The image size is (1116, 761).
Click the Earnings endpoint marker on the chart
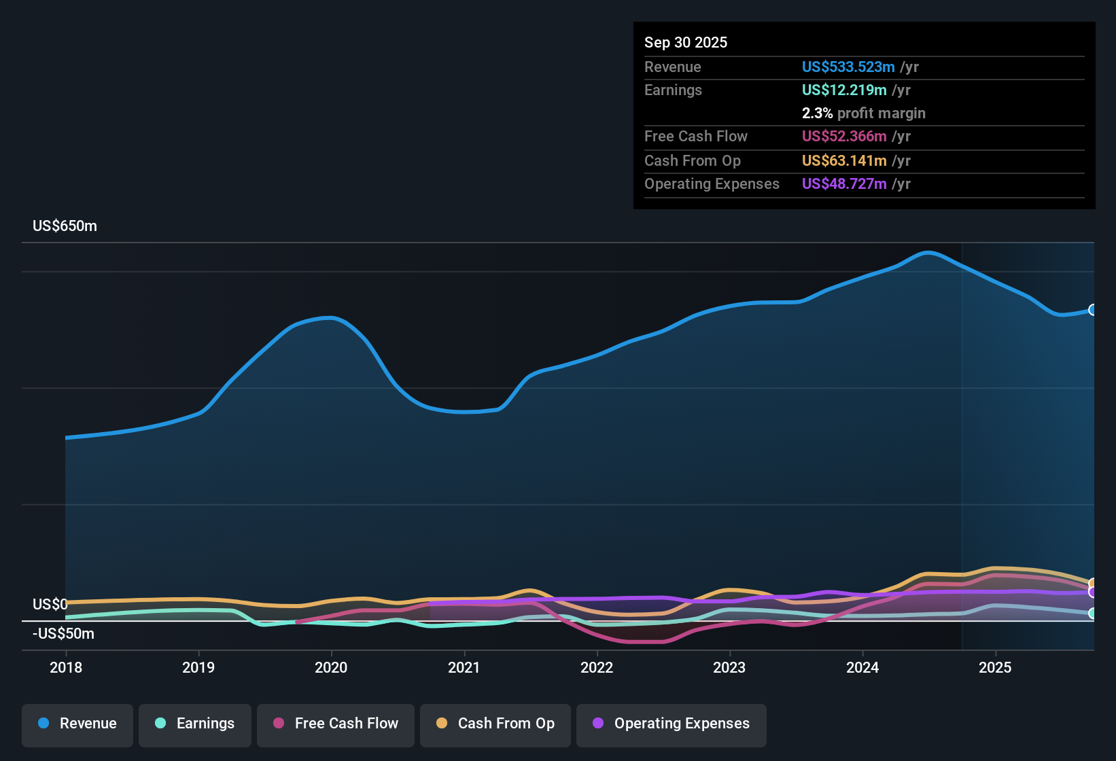tap(1093, 614)
